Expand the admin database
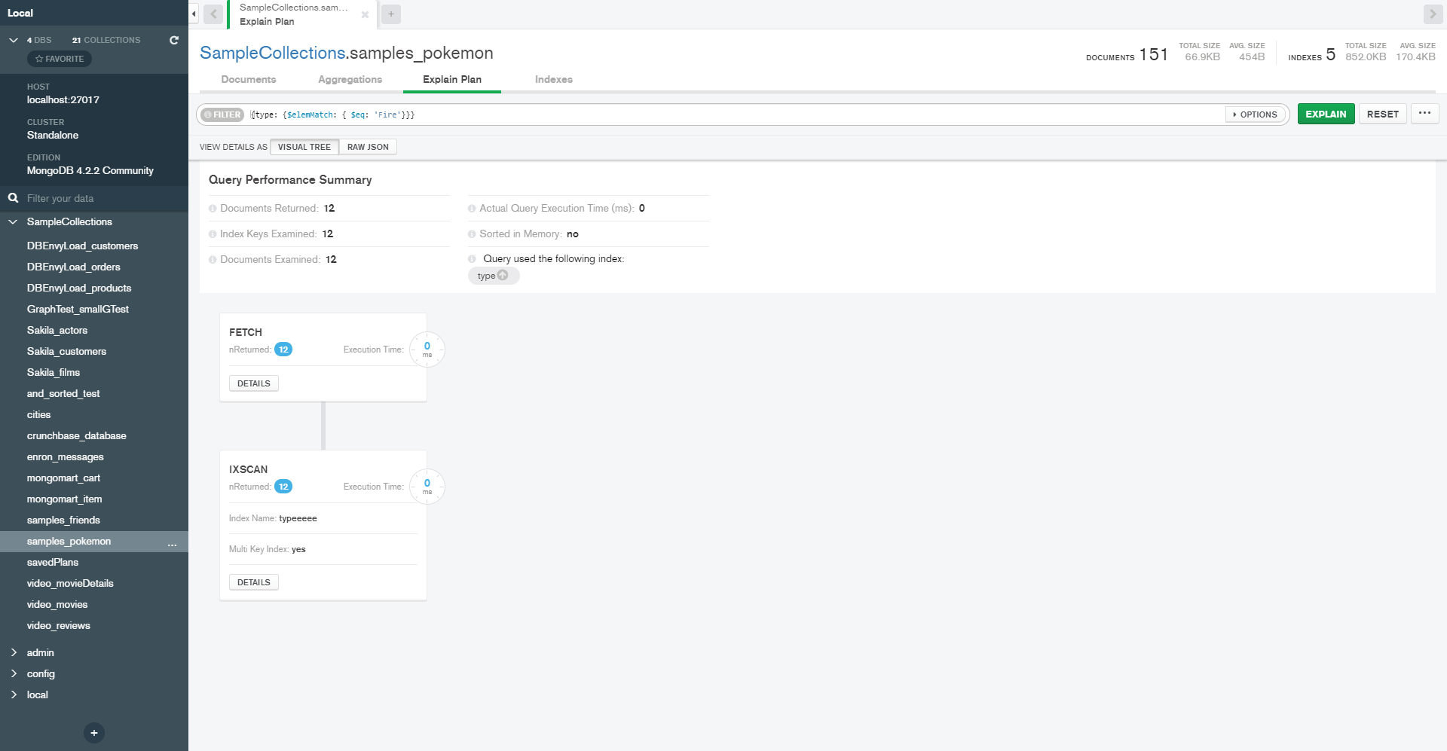 14,653
